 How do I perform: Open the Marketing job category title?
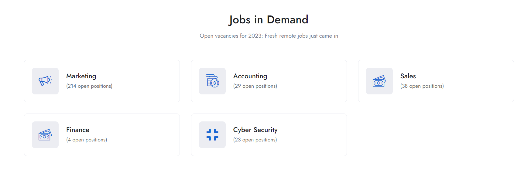point(81,76)
